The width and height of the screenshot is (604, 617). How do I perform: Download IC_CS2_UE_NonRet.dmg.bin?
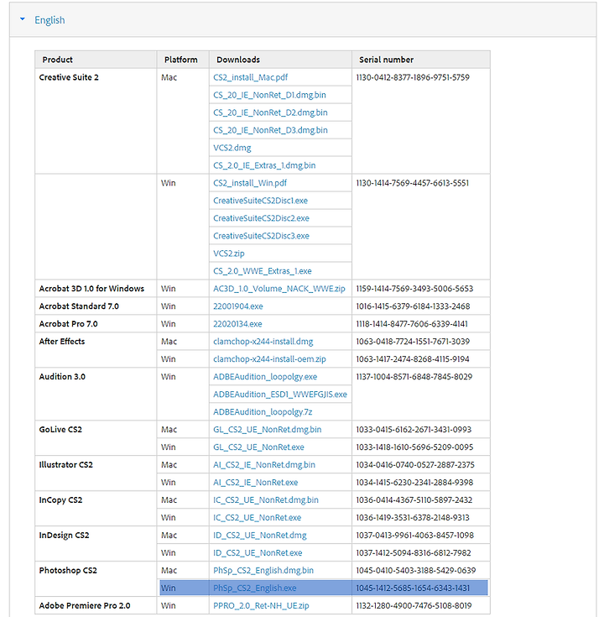[266, 500]
